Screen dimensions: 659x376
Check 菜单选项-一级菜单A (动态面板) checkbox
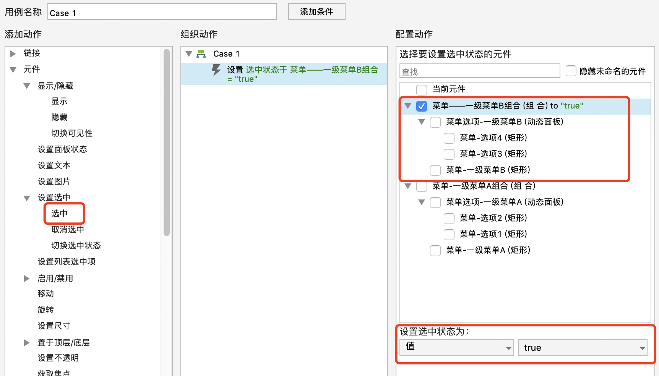(x=435, y=202)
